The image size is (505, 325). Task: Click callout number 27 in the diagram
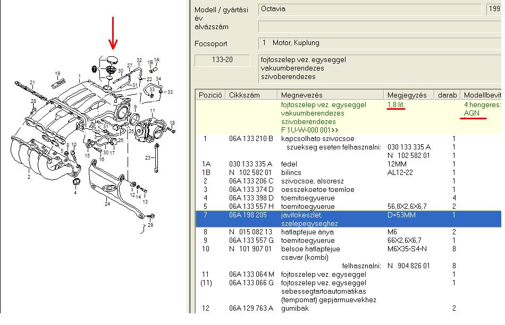click(x=130, y=66)
